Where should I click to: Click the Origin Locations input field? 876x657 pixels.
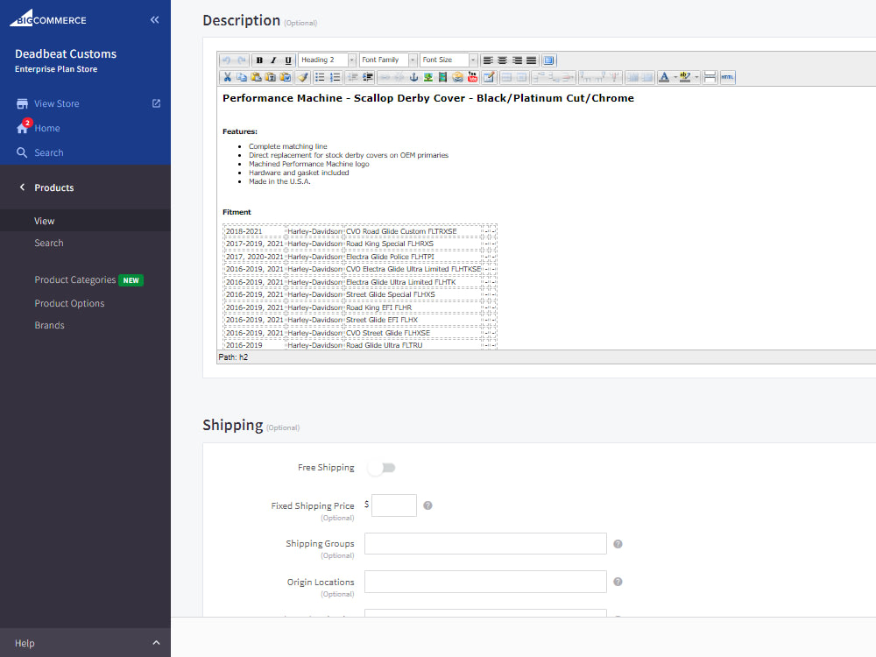485,582
